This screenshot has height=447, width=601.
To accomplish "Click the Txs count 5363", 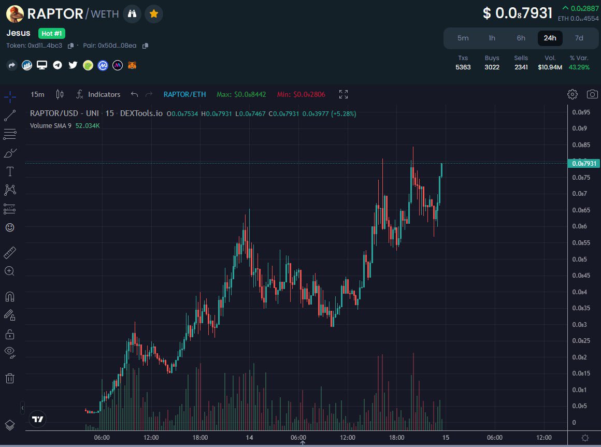I will pyautogui.click(x=463, y=67).
